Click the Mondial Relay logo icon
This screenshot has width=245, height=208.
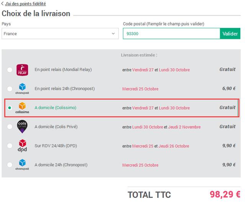point(22,70)
